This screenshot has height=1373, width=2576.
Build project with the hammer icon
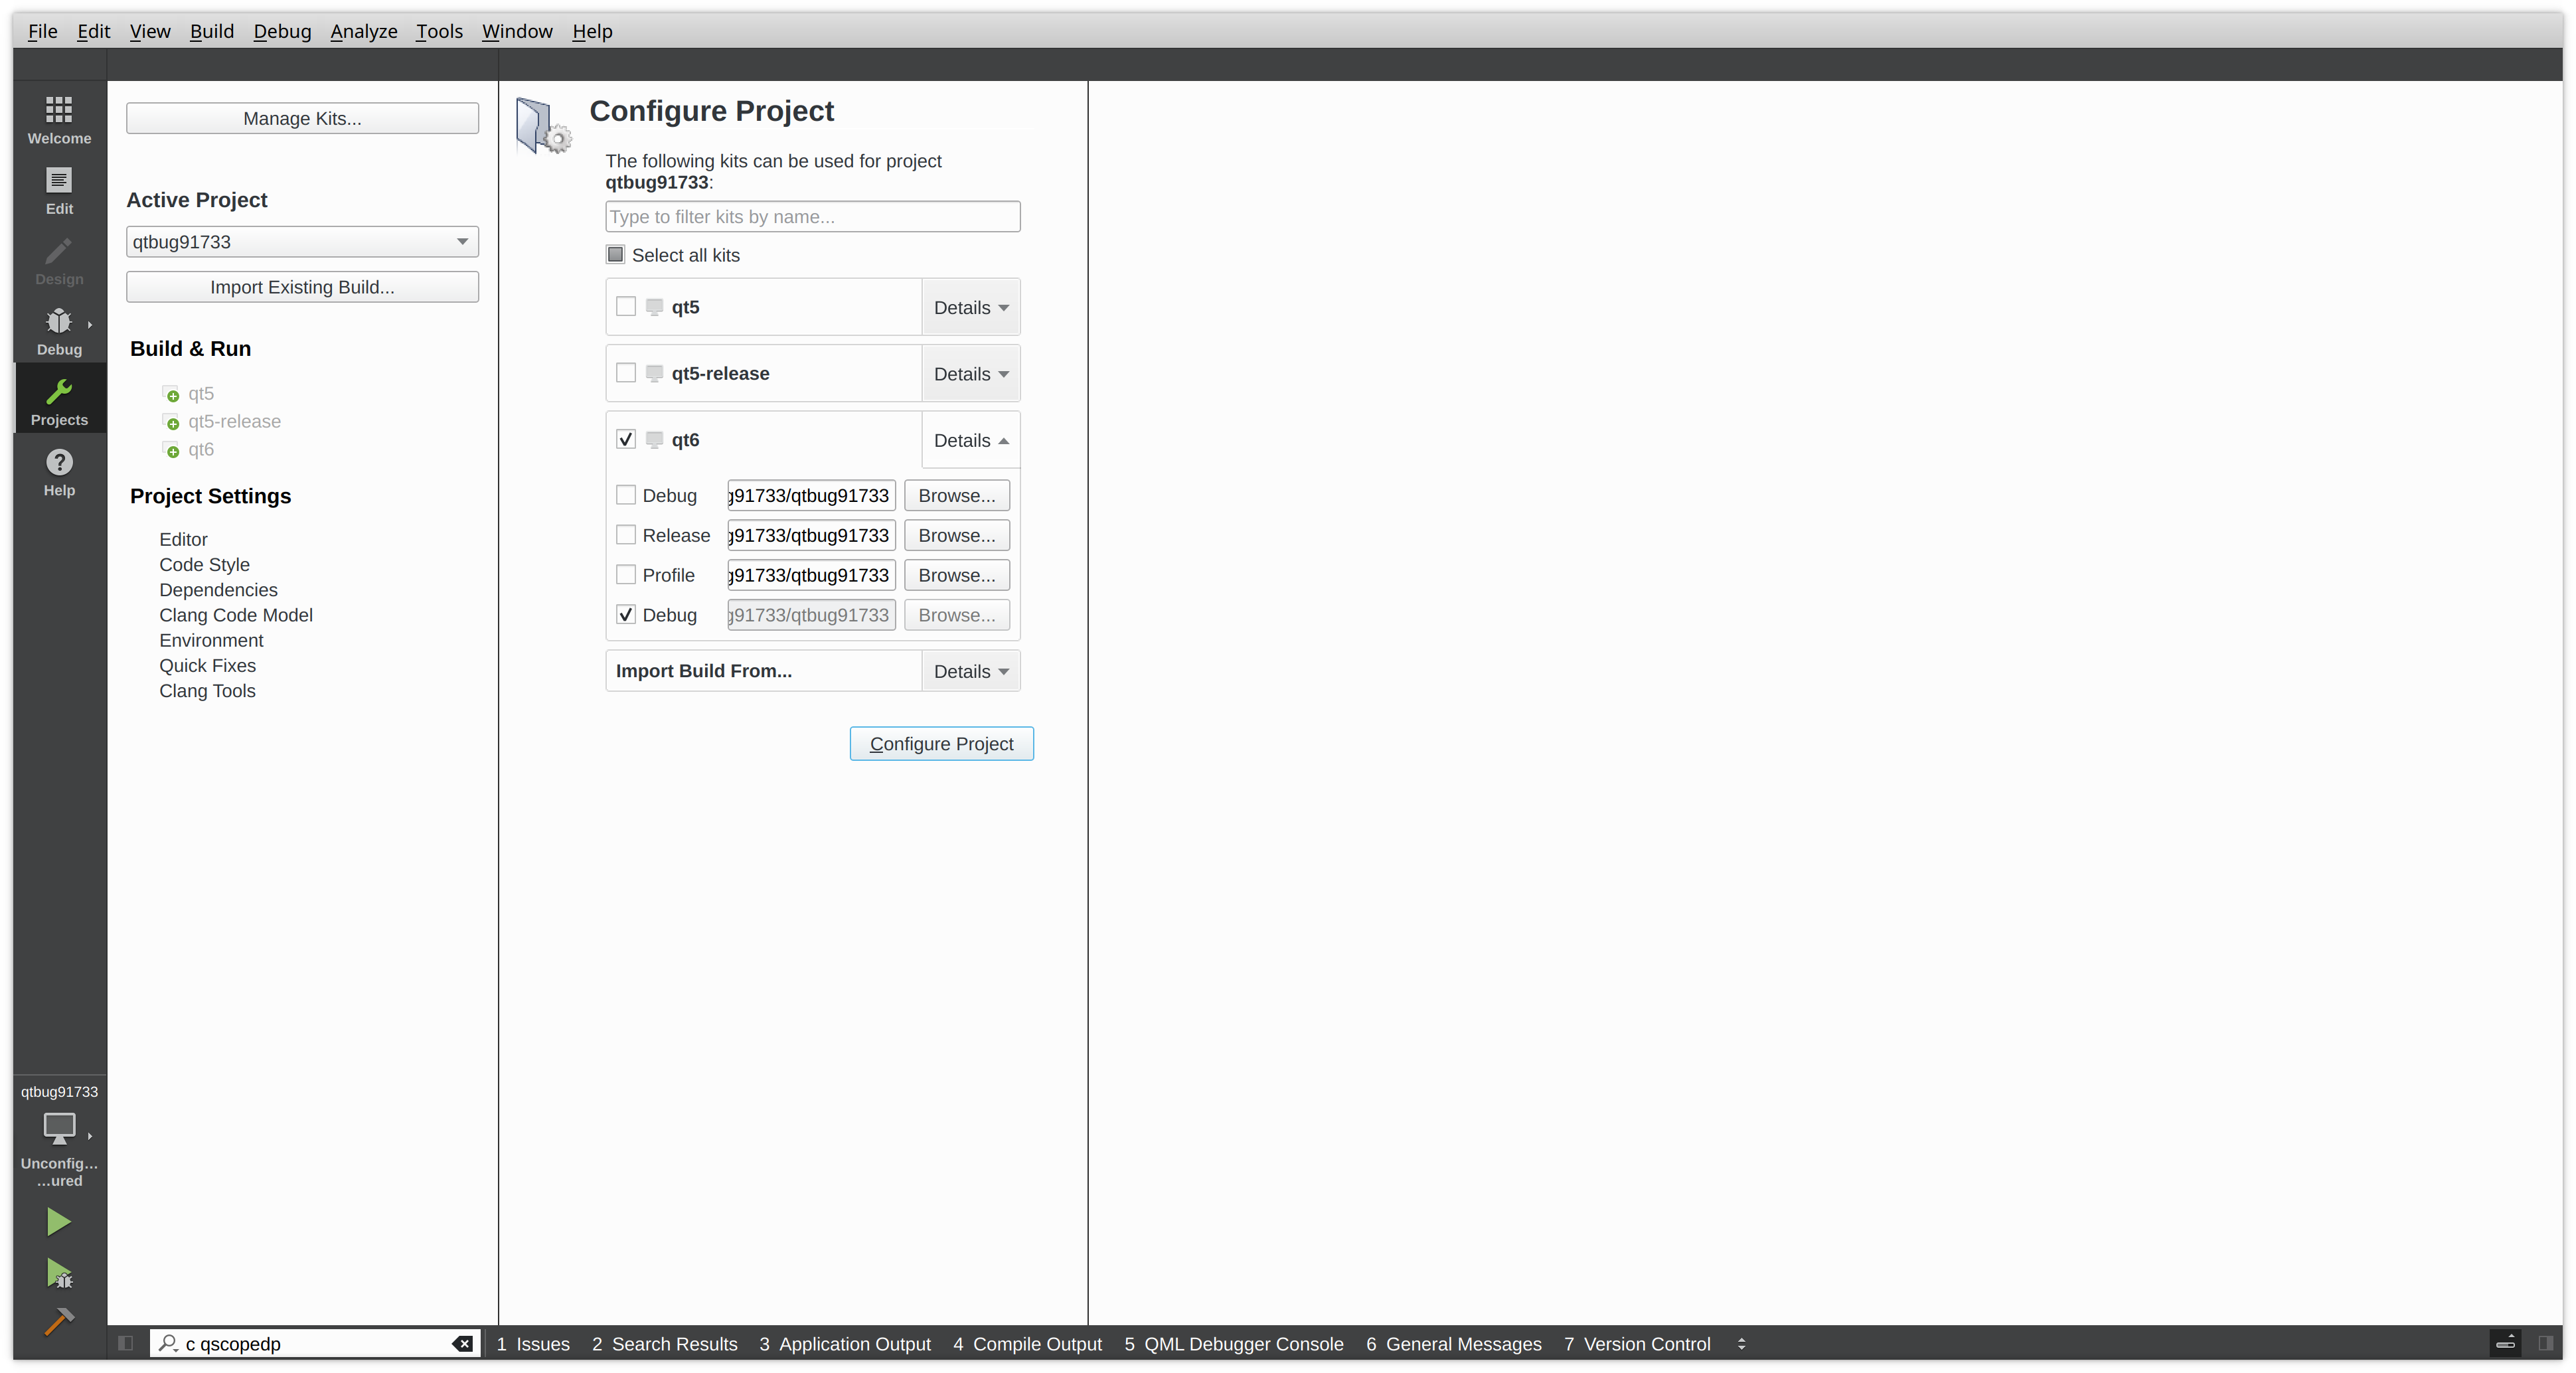59,1321
